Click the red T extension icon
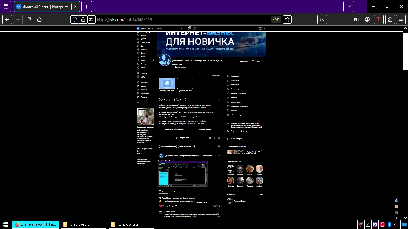This screenshot has width=408, height=229. pyautogui.click(x=379, y=19)
